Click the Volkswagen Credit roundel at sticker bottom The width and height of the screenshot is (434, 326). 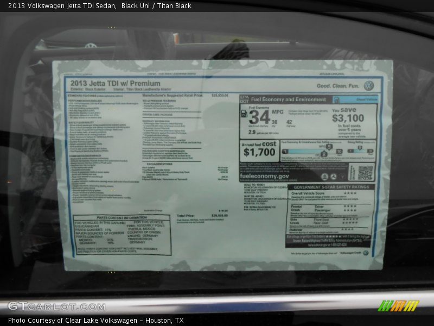pyautogui.click(x=366, y=252)
